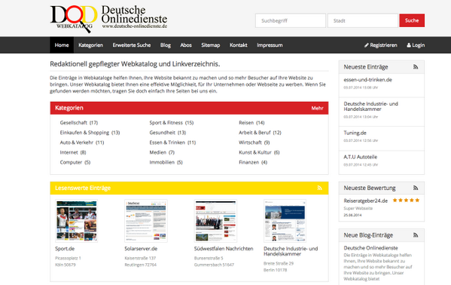Click the Lesenswerte Einträge heading
The image size is (451, 285).
point(83,188)
